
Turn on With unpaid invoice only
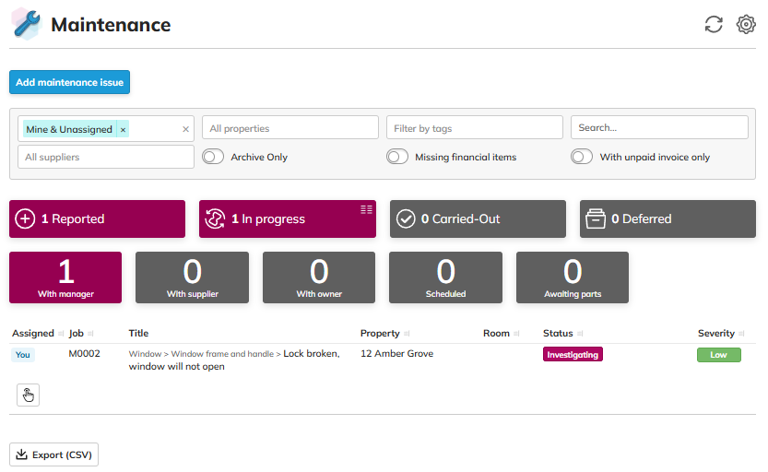click(x=582, y=157)
